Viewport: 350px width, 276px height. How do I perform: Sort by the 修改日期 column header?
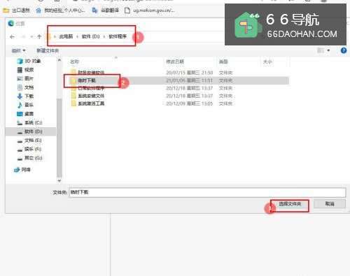(175, 61)
